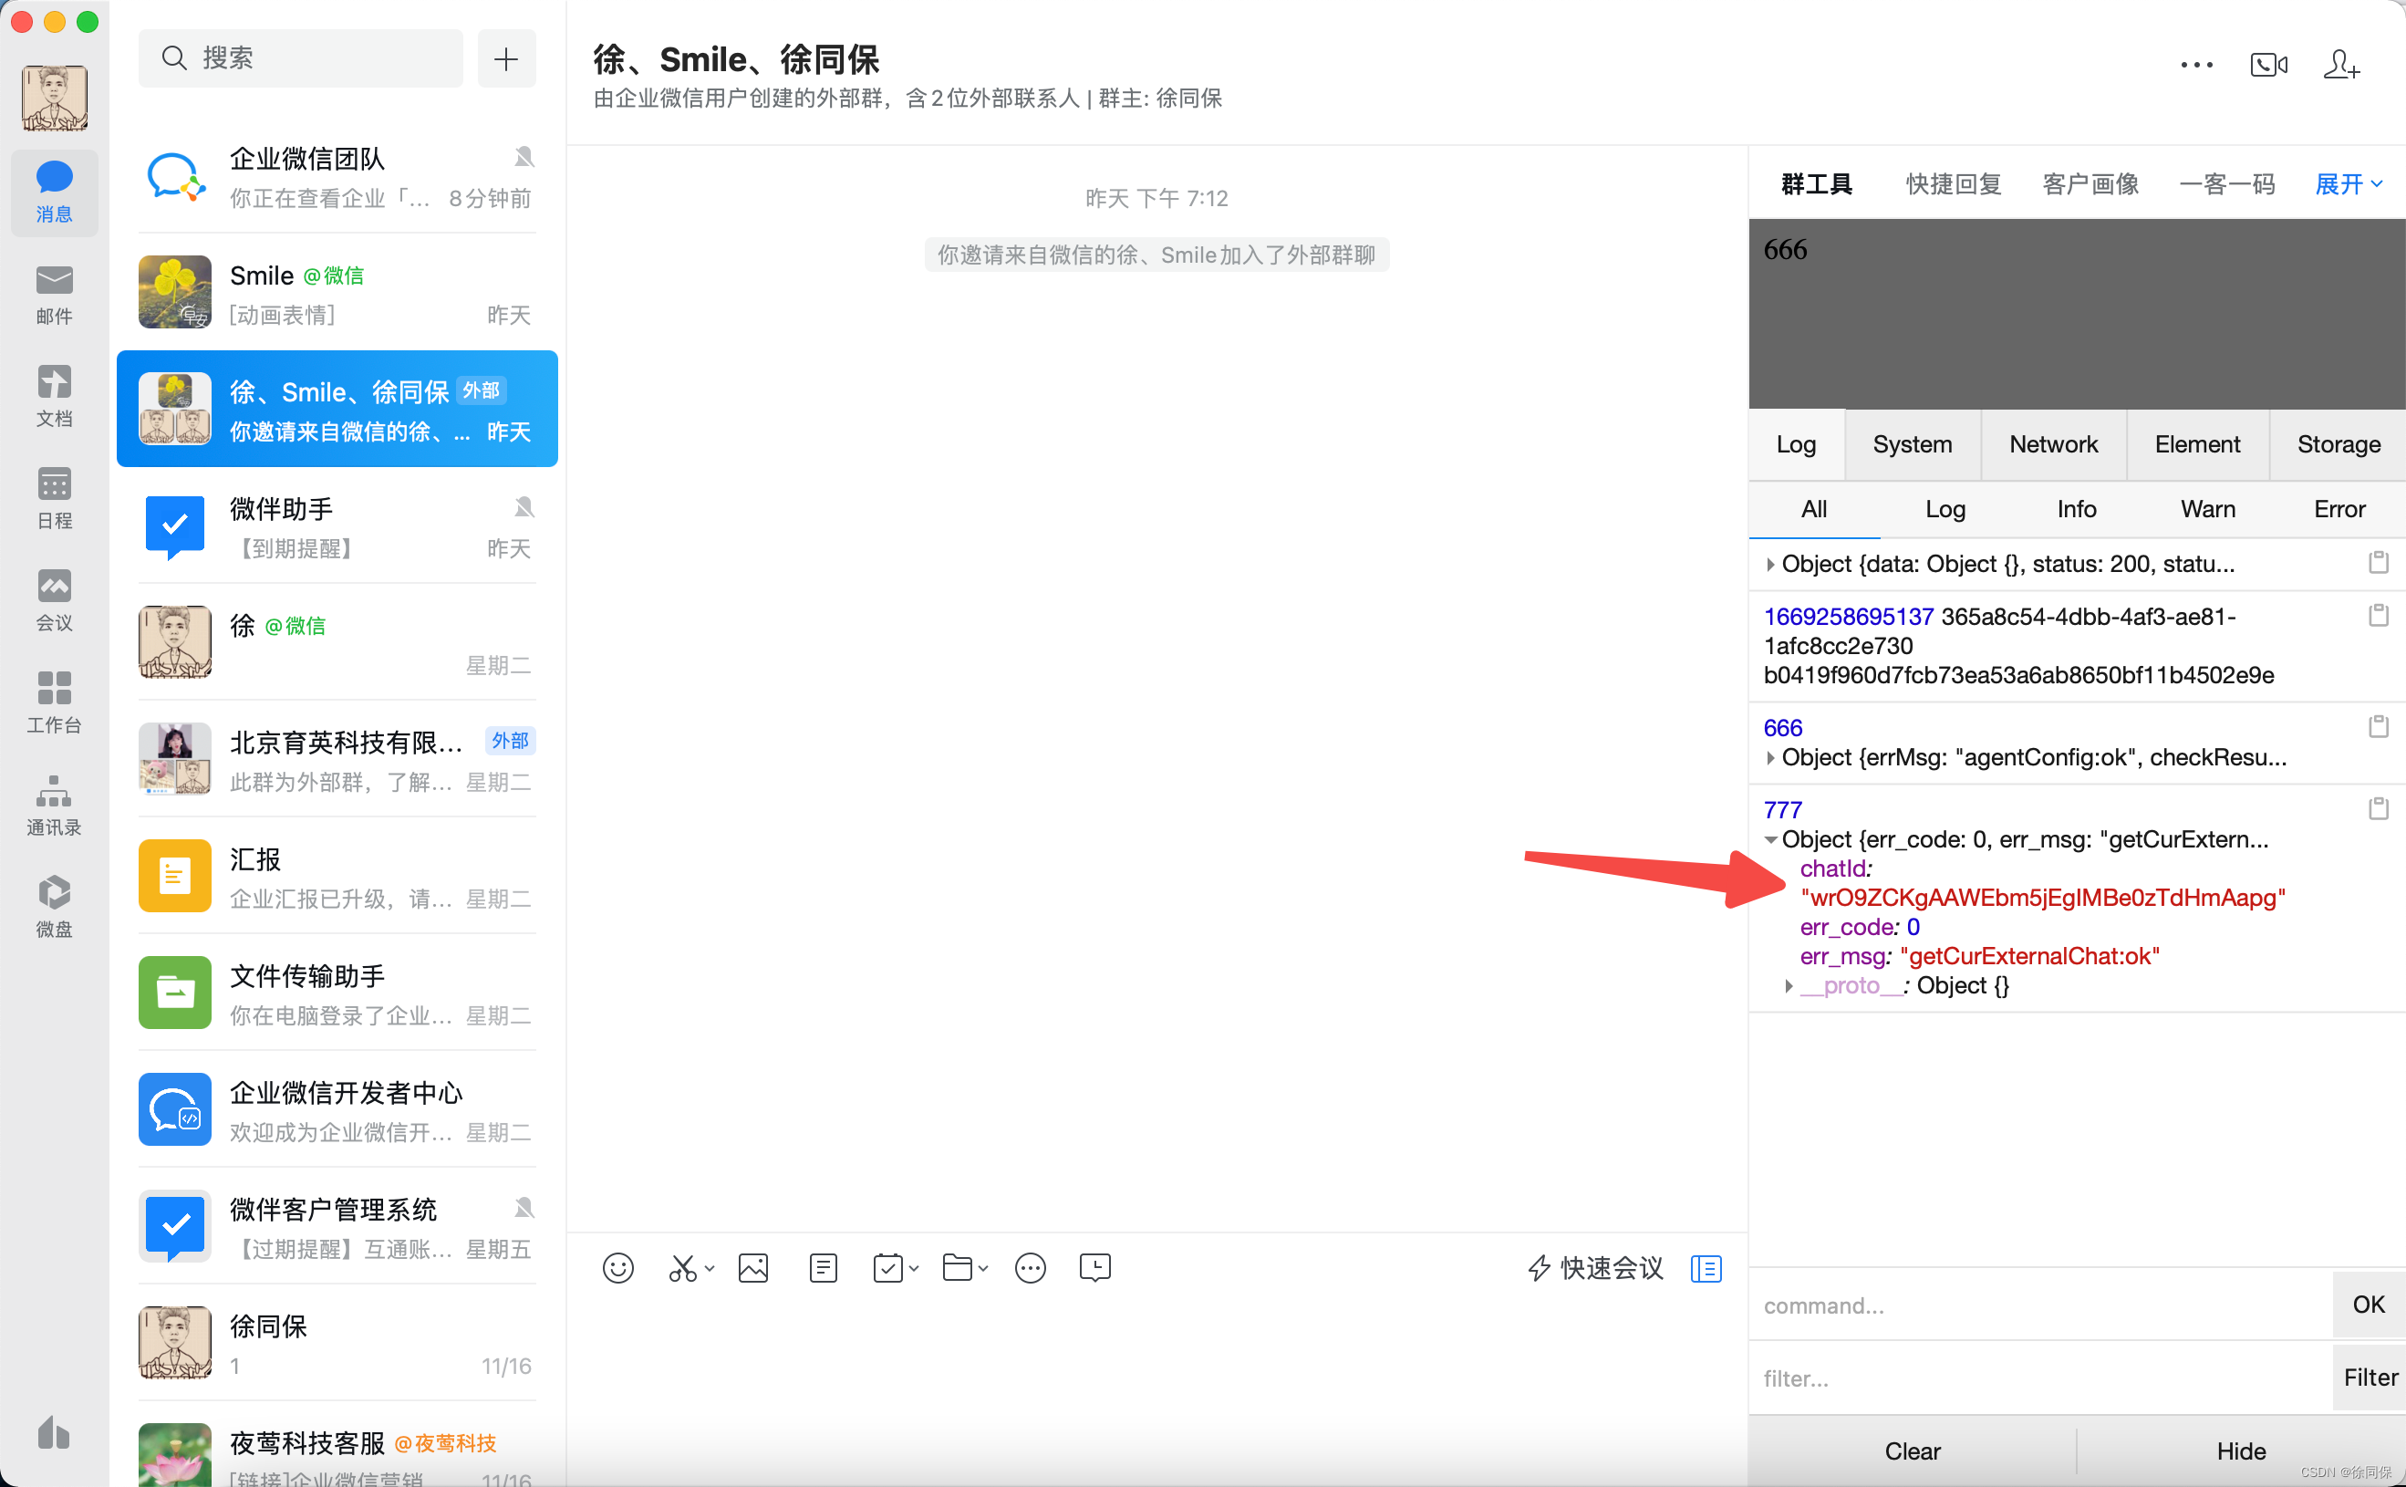Filter console by Info level
Image resolution: width=2406 pixels, height=1487 pixels.
click(x=2077, y=509)
